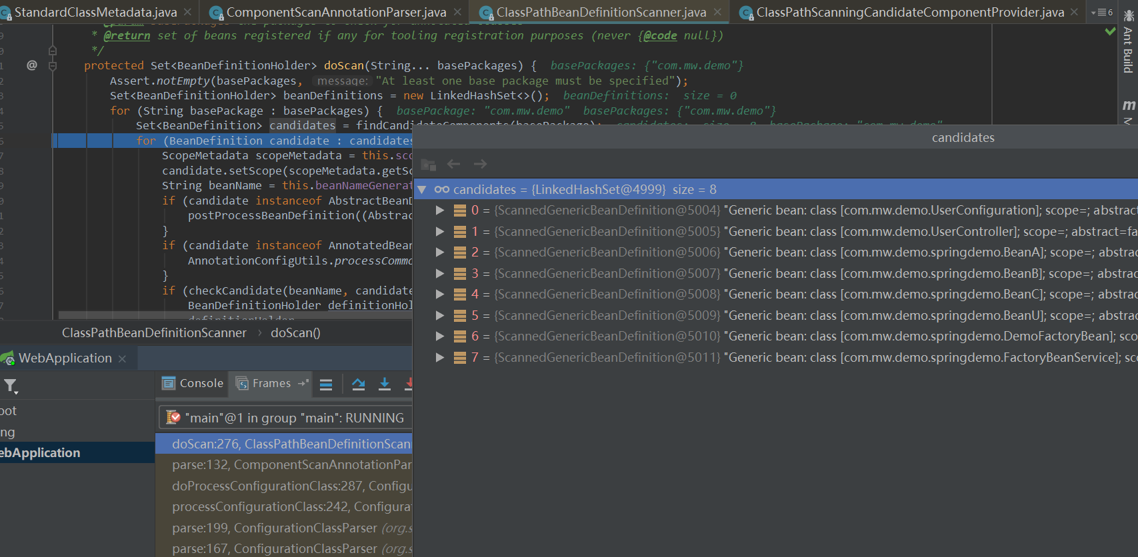Select the parse:199 ConfigurationClassParser frame
This screenshot has height=557, width=1138.
pos(284,528)
